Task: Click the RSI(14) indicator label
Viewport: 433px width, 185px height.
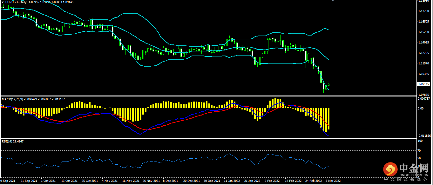Action: pyautogui.click(x=7, y=142)
